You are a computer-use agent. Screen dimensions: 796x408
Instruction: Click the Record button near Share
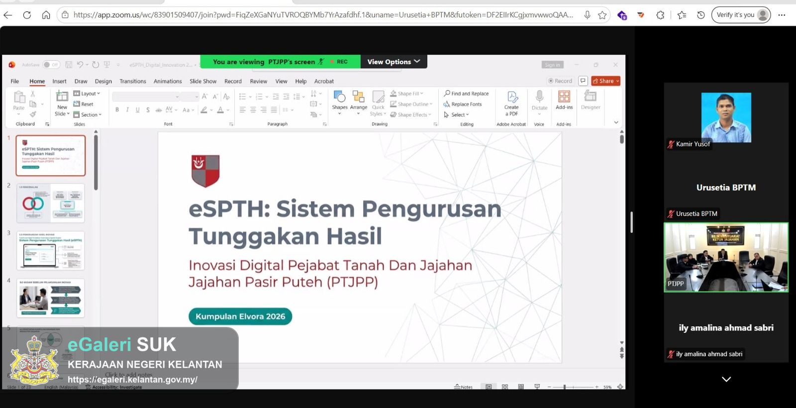(560, 81)
